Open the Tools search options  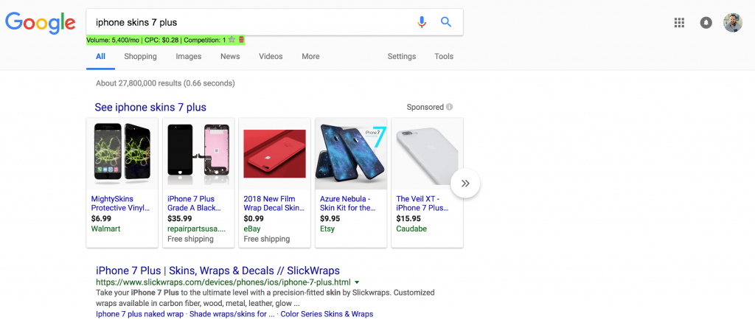(x=444, y=57)
